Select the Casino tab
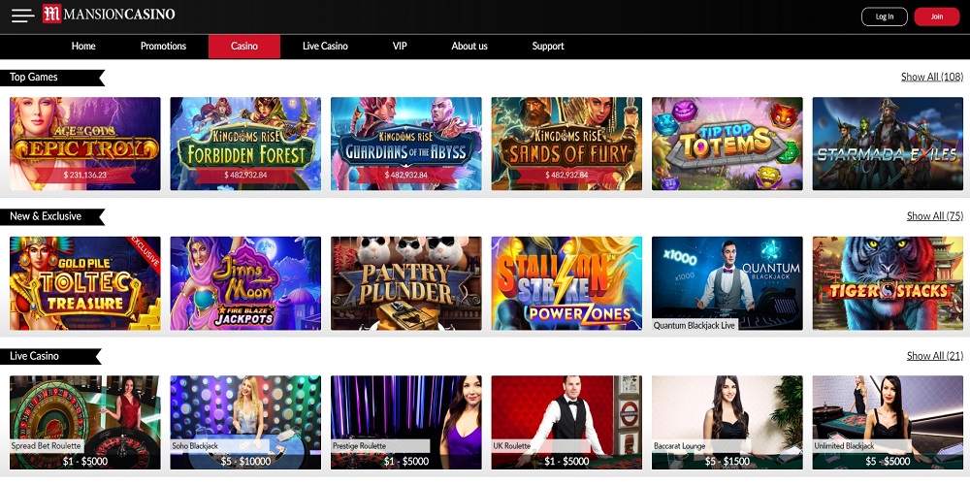The width and height of the screenshot is (970, 485). coord(244,47)
